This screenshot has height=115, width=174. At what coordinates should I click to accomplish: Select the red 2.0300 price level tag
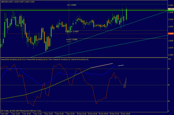click(171, 34)
